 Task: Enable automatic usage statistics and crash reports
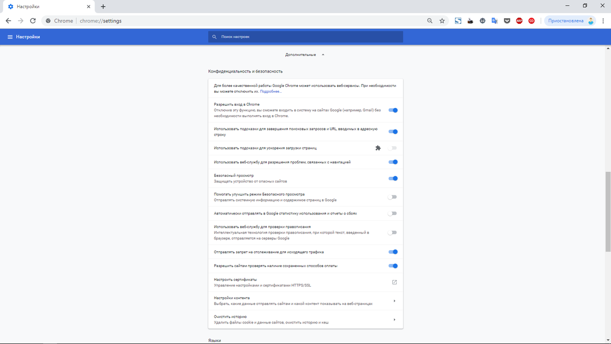392,214
